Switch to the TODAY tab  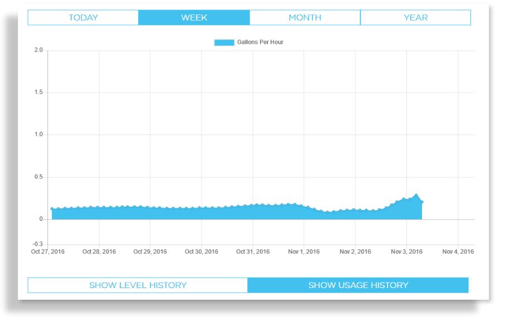[x=83, y=18]
